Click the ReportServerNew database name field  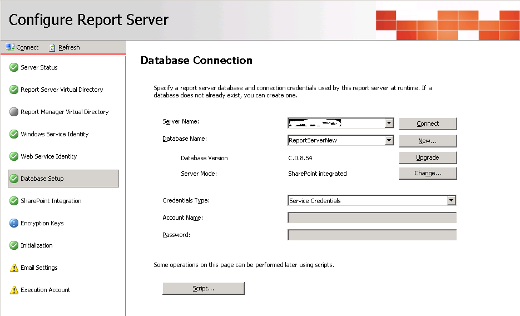[x=336, y=140]
